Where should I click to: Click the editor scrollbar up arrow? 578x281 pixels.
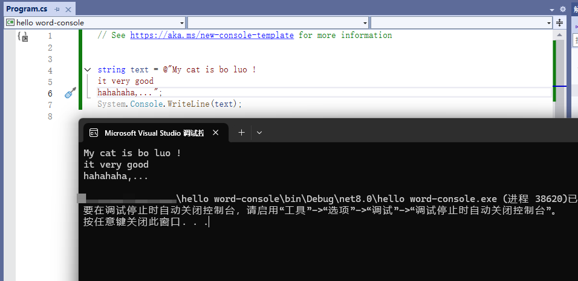[559, 34]
